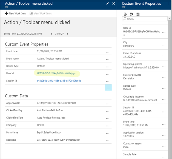172x159 pixels.
Task: Follow the Session Id link c48c9b0d
Action: click(x=59, y=81)
